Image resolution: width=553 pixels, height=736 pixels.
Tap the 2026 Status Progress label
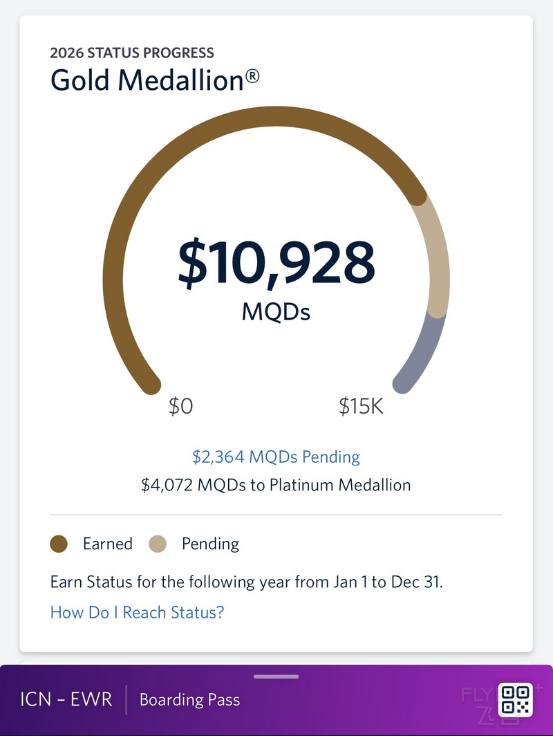pyautogui.click(x=132, y=53)
